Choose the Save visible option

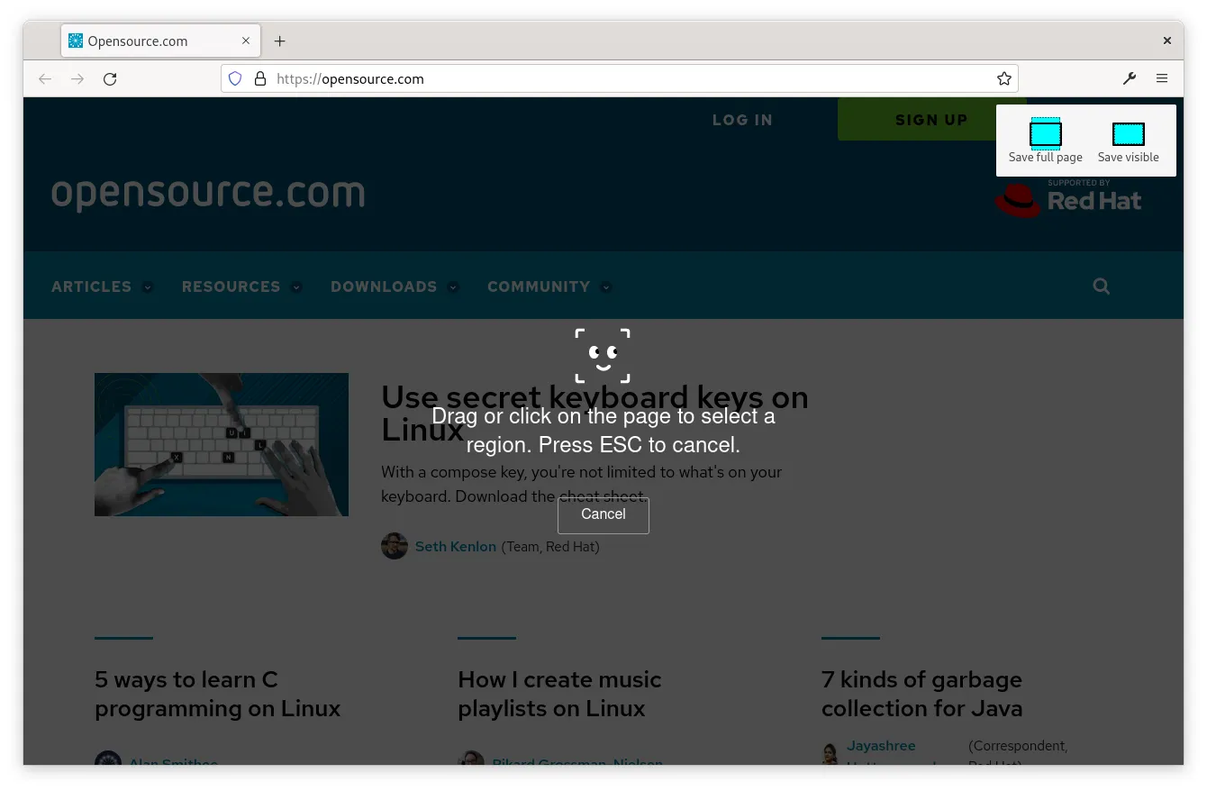1128,134
